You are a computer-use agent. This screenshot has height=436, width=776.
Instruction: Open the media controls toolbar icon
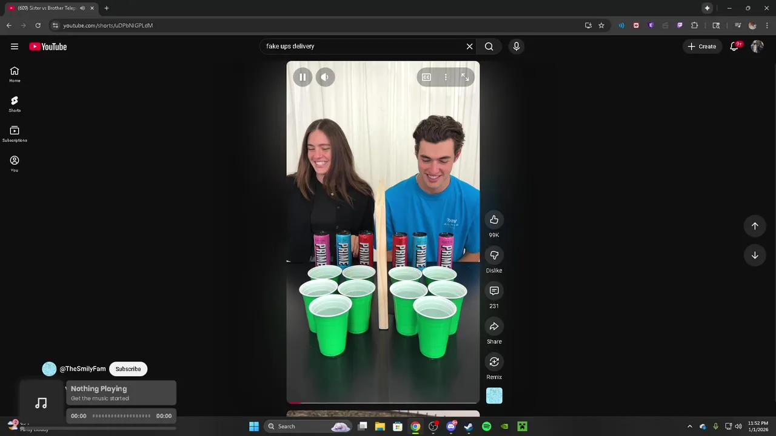pyautogui.click(x=738, y=25)
